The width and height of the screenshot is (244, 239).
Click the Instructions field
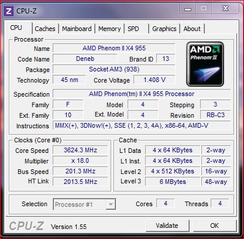(142, 125)
